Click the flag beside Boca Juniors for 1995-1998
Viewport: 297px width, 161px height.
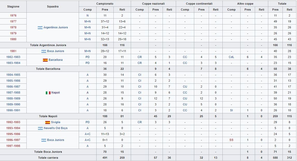point(44,140)
